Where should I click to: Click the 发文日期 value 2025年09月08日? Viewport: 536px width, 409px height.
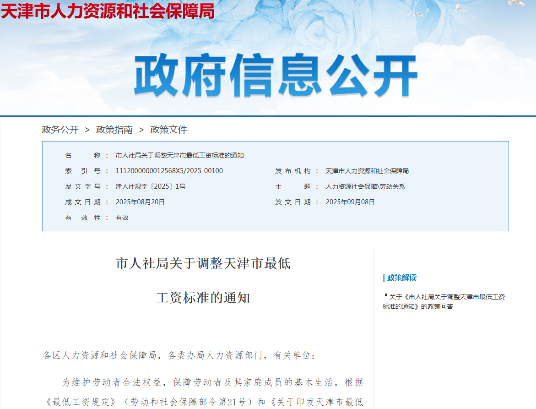[350, 202]
